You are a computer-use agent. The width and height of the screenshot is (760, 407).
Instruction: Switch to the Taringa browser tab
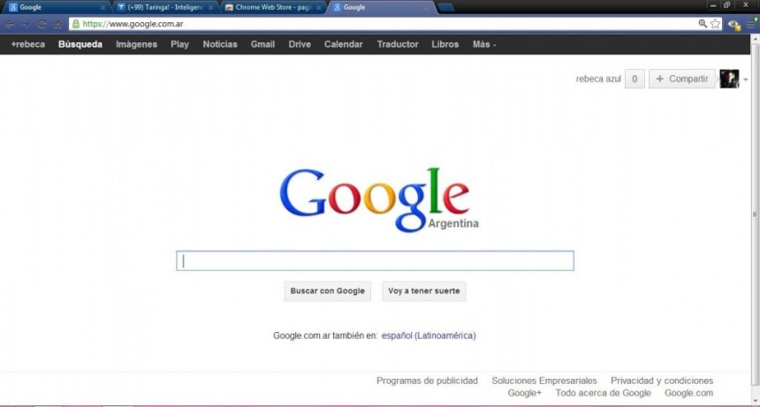tap(165, 7)
